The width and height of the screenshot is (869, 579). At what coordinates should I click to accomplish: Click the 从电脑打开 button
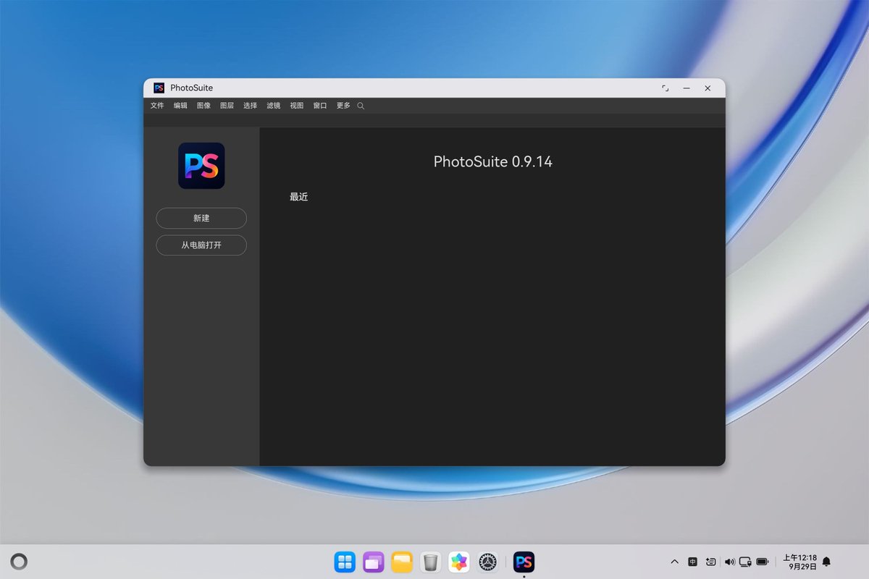tap(201, 245)
